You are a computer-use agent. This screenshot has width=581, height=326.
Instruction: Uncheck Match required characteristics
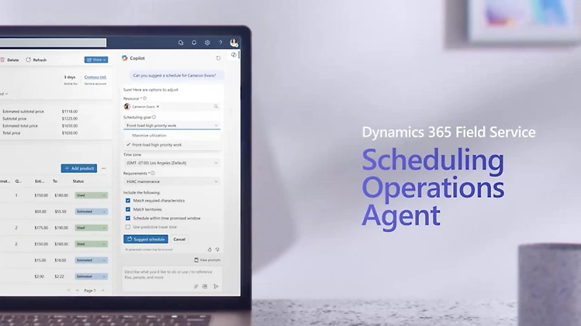pyautogui.click(x=128, y=200)
